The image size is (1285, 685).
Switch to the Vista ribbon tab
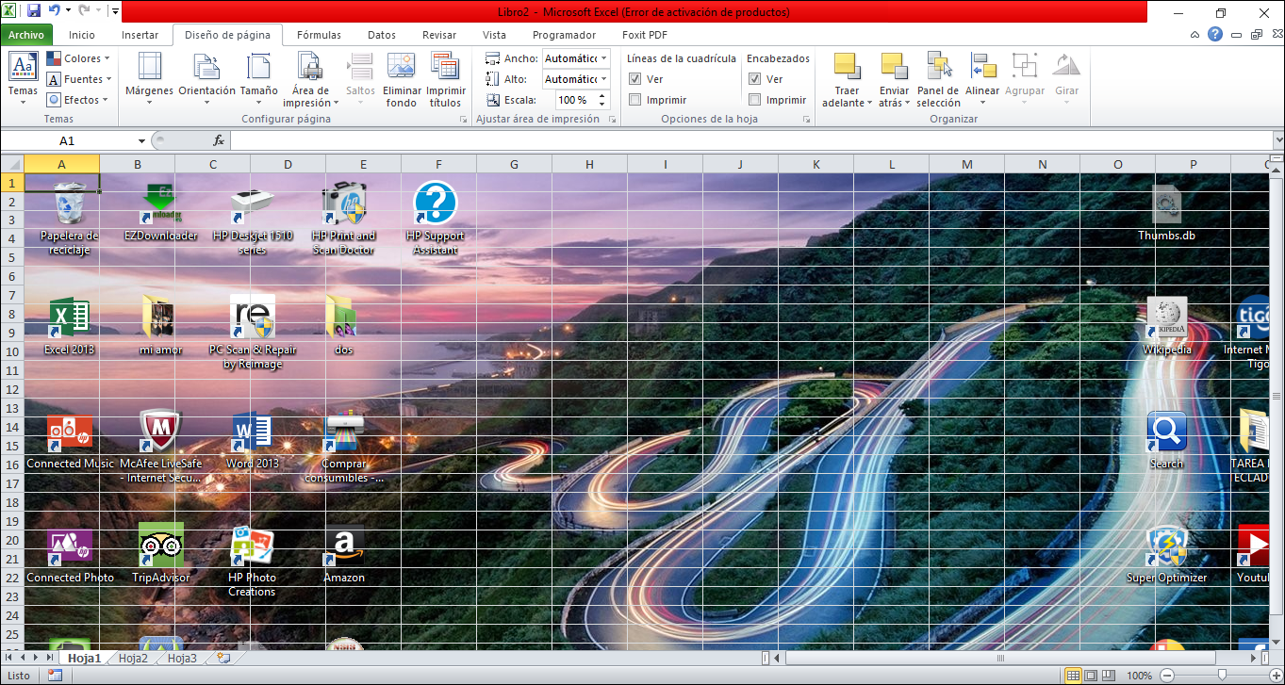pos(494,35)
